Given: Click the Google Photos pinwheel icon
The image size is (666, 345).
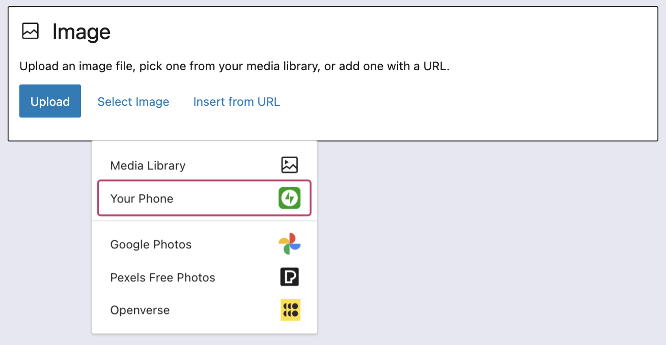Looking at the screenshot, I should click(x=289, y=244).
